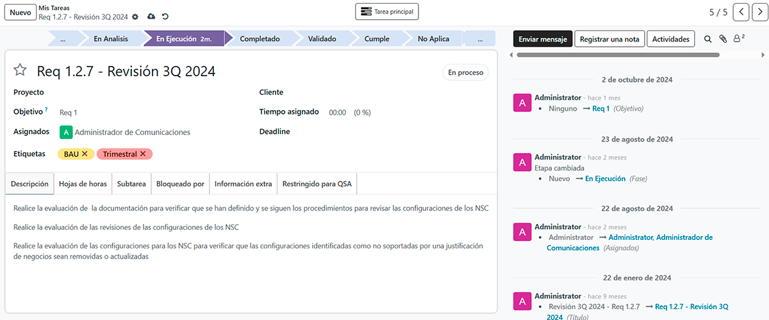Remove the Trimestral tag
Viewport: 769px width, 320px height.
pos(143,154)
